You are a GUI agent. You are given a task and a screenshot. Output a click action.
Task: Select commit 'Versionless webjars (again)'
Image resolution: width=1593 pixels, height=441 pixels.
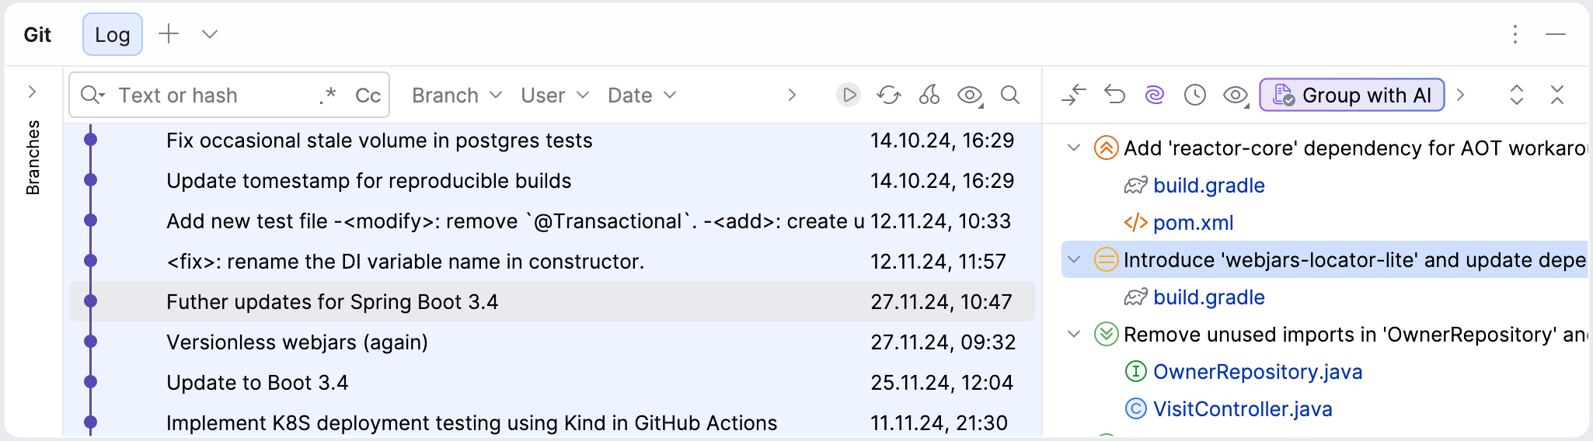click(x=297, y=342)
